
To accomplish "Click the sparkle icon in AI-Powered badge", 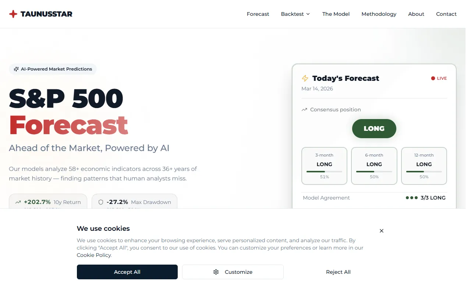I will 16,69.
